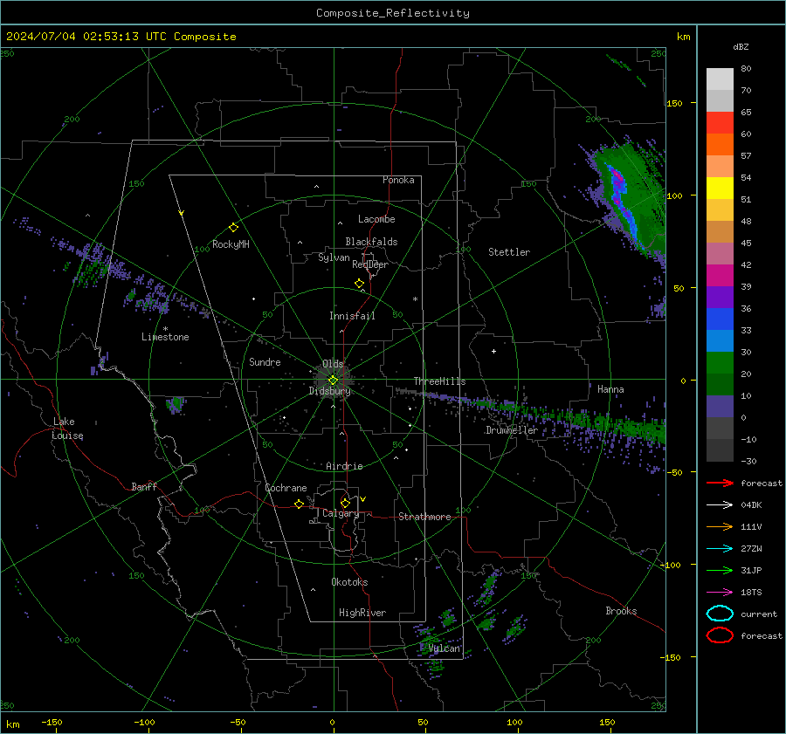This screenshot has height=734, width=786.
Task: Select the 20 dBZ green swatch
Action: coord(720,384)
